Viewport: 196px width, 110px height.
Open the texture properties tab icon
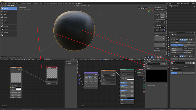pos(169,67)
